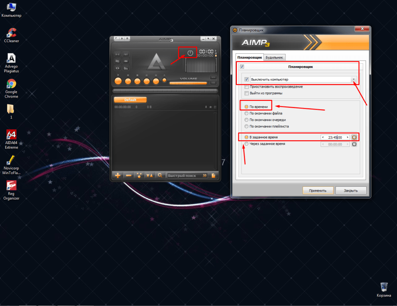Image resolution: width=397 pixels, height=306 pixels.
Task: Click the Закрыть button
Action: click(351, 190)
